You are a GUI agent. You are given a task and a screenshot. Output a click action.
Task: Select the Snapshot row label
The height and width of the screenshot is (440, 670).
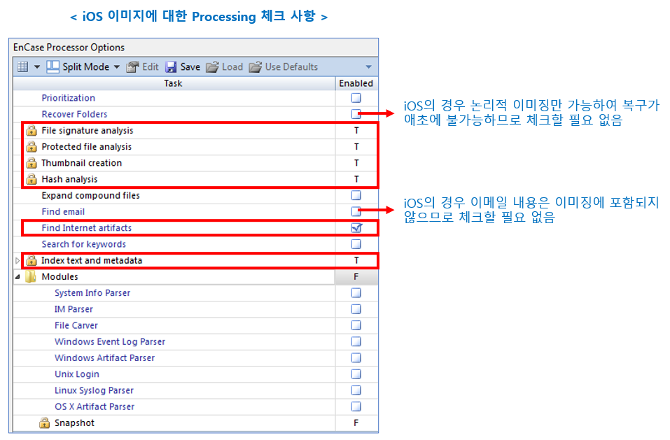(74, 423)
